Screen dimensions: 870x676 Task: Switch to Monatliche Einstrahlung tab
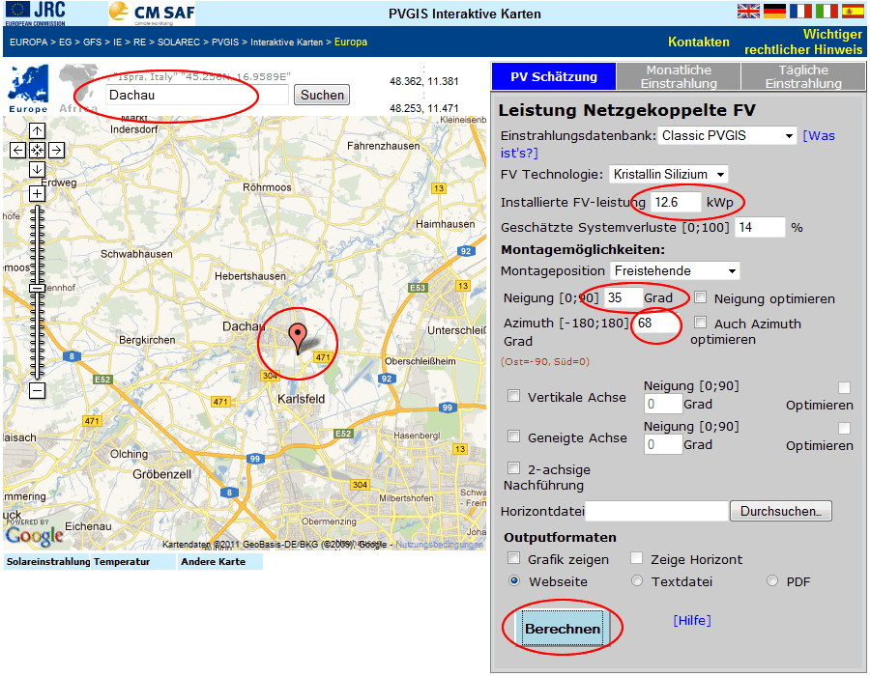679,77
